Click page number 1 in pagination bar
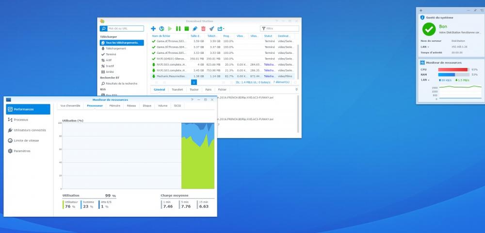485x233 pixels. pos(194,83)
